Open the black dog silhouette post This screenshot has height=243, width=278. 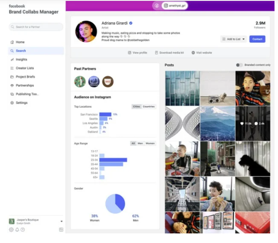pos(253,159)
